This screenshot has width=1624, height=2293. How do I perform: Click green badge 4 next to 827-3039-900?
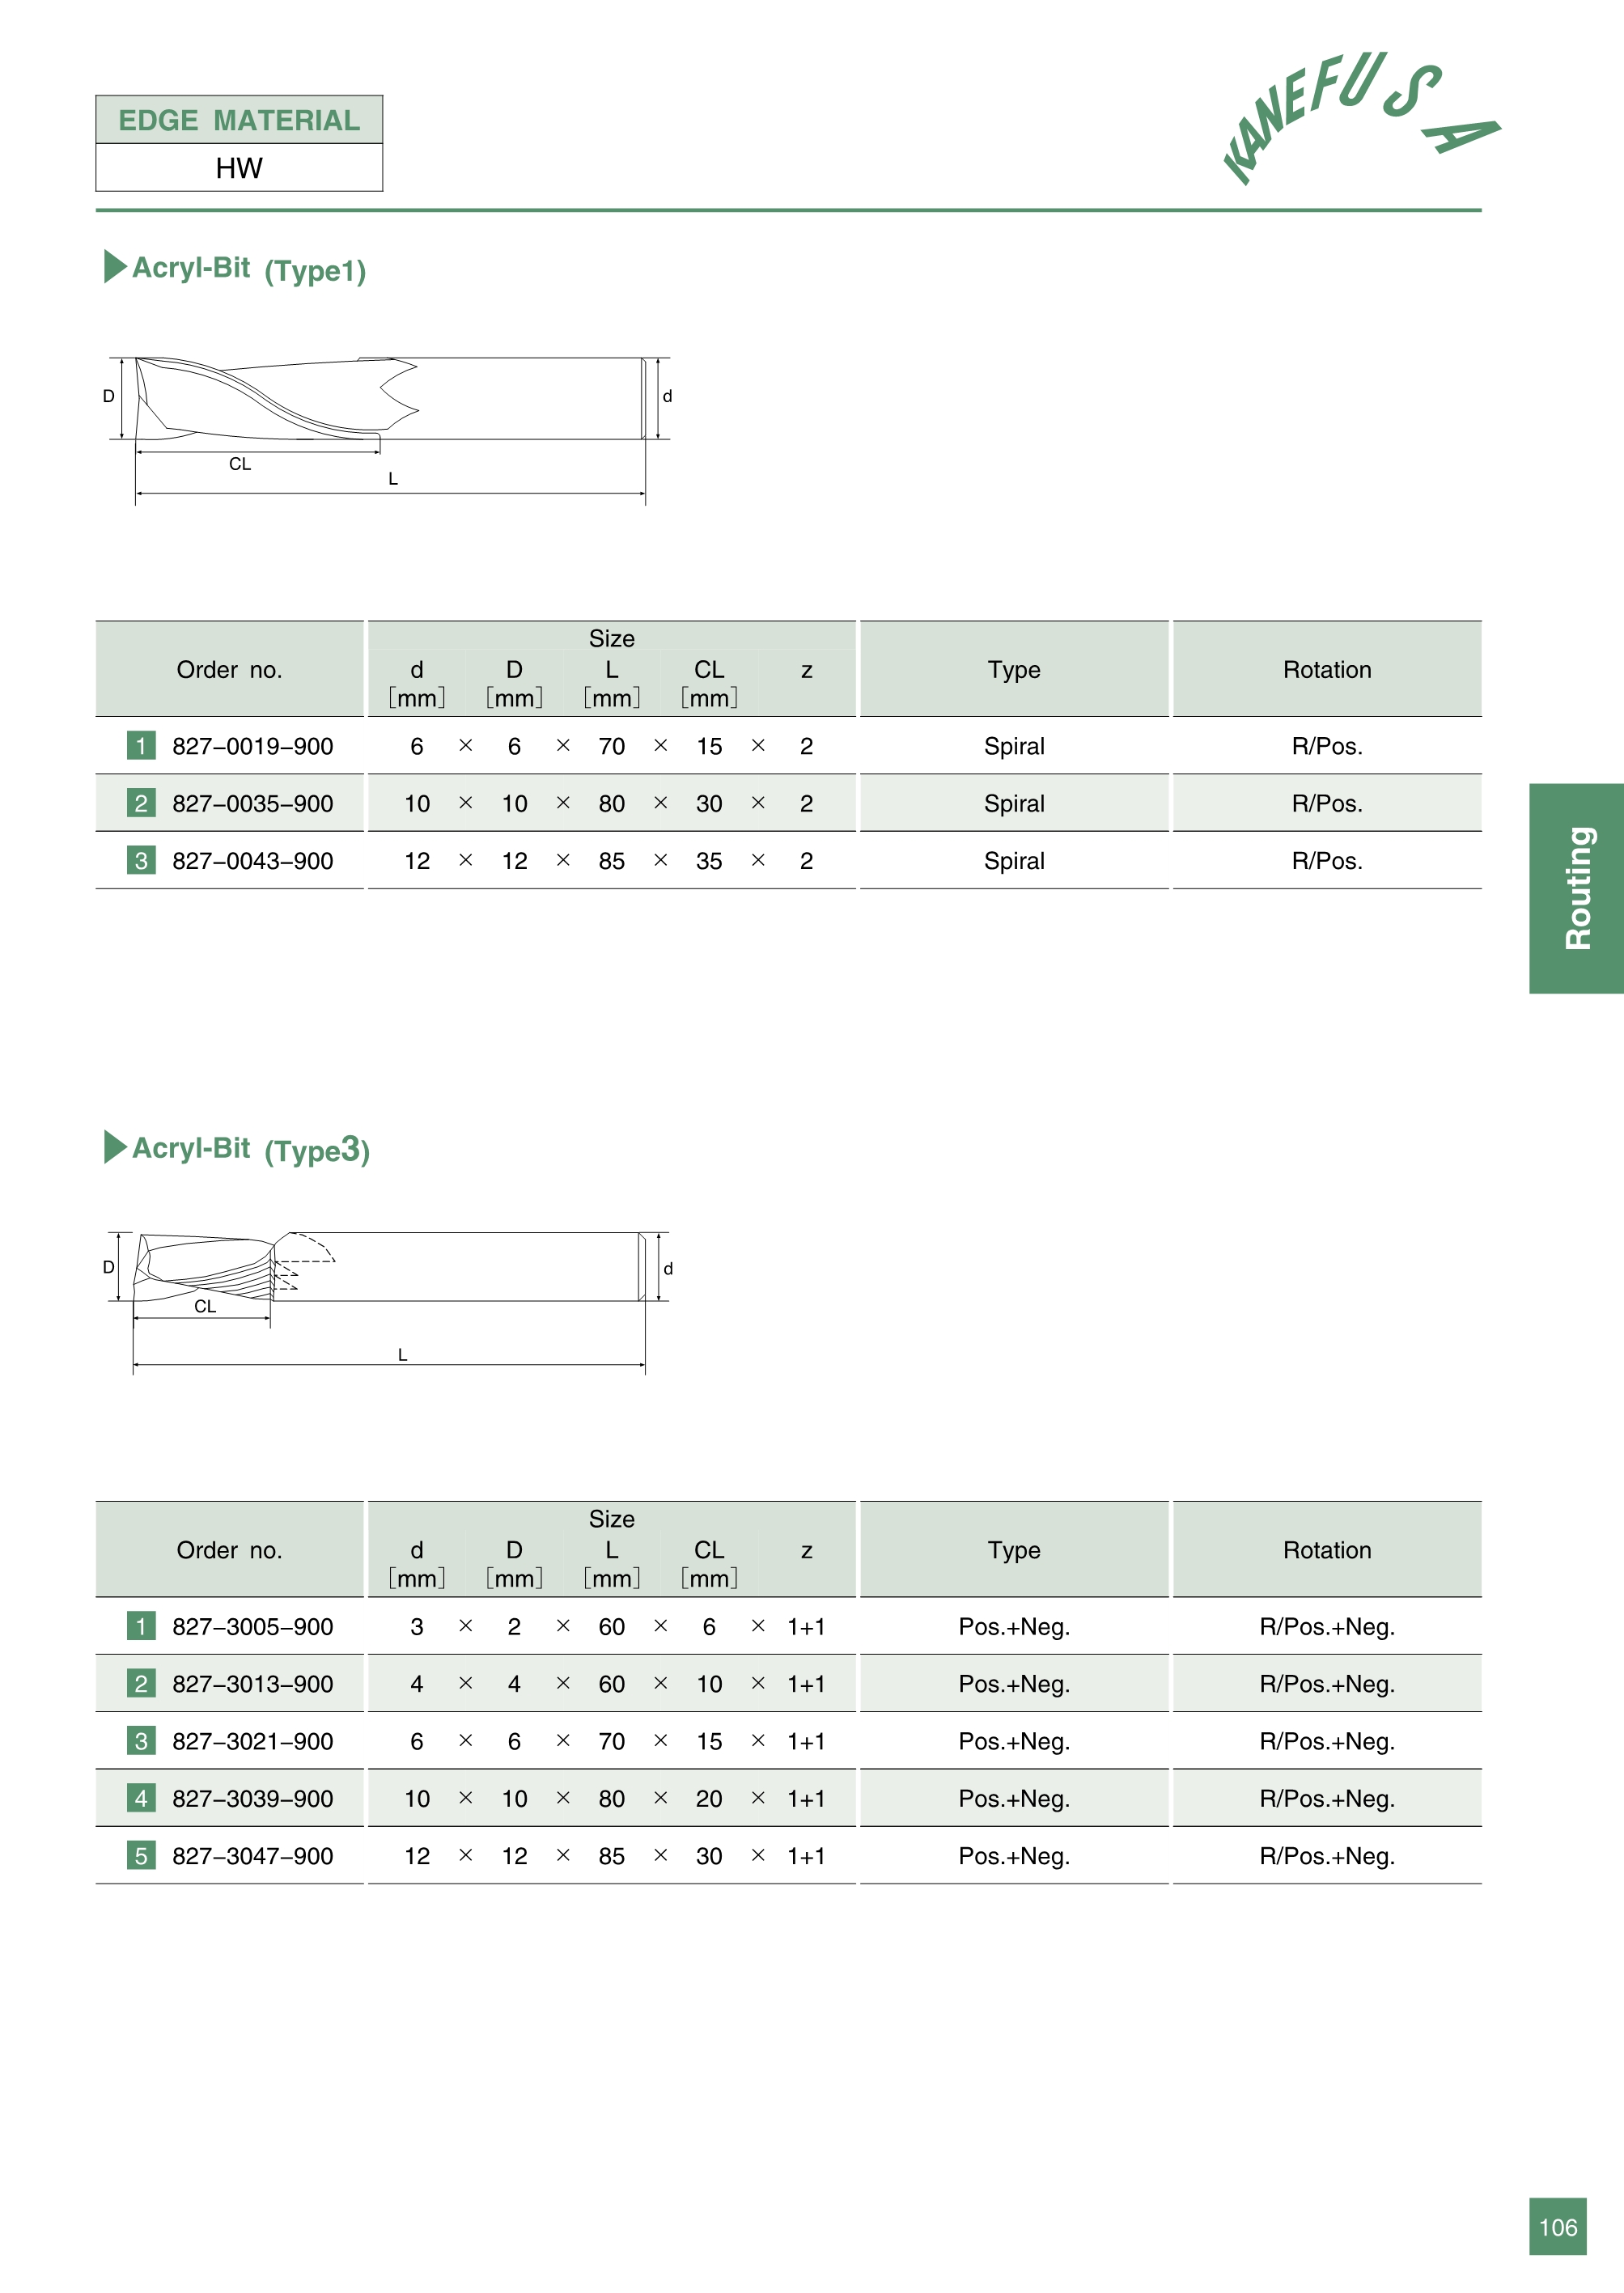coord(141,1798)
